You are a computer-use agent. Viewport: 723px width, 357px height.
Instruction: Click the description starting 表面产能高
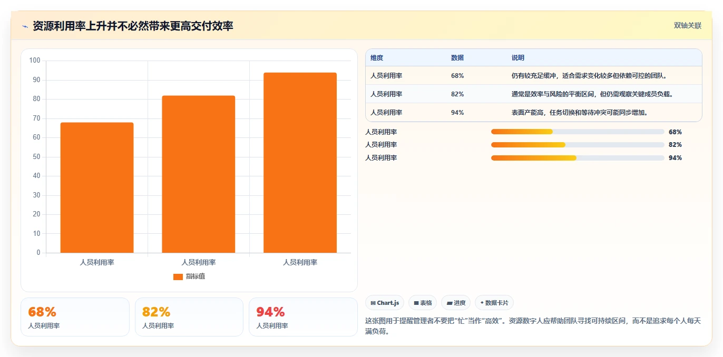pyautogui.click(x=579, y=113)
